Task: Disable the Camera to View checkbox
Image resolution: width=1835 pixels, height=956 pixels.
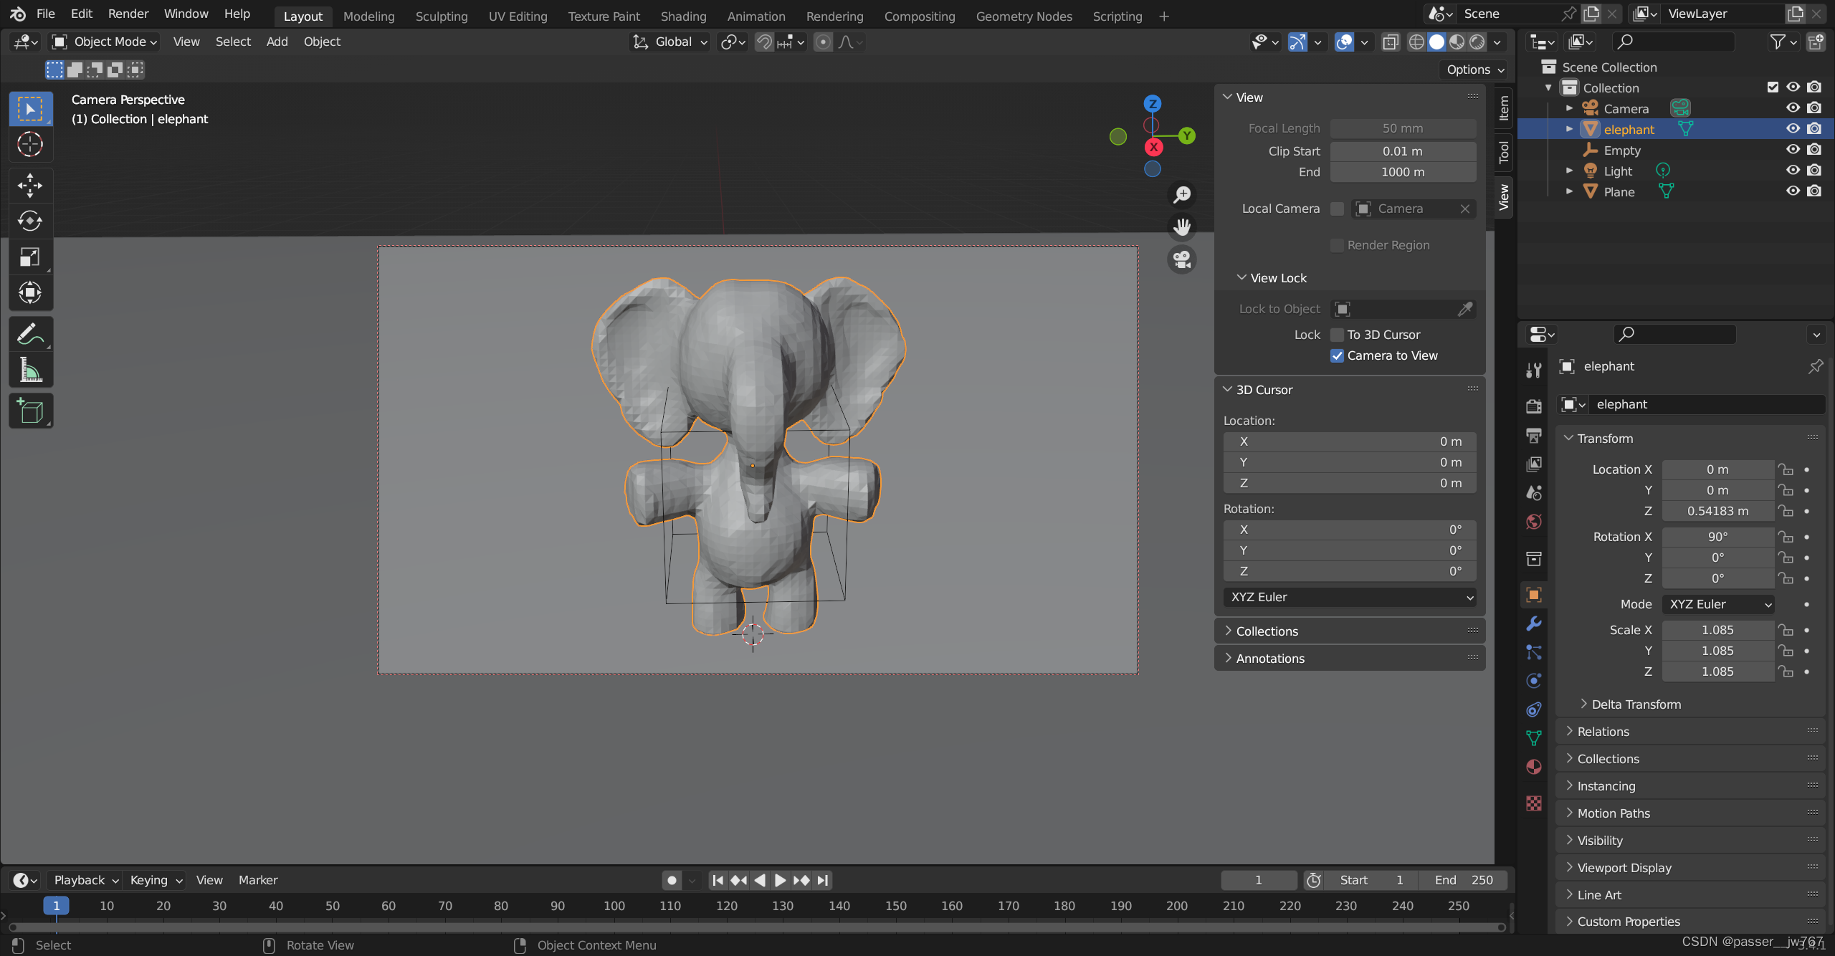Action: point(1338,355)
